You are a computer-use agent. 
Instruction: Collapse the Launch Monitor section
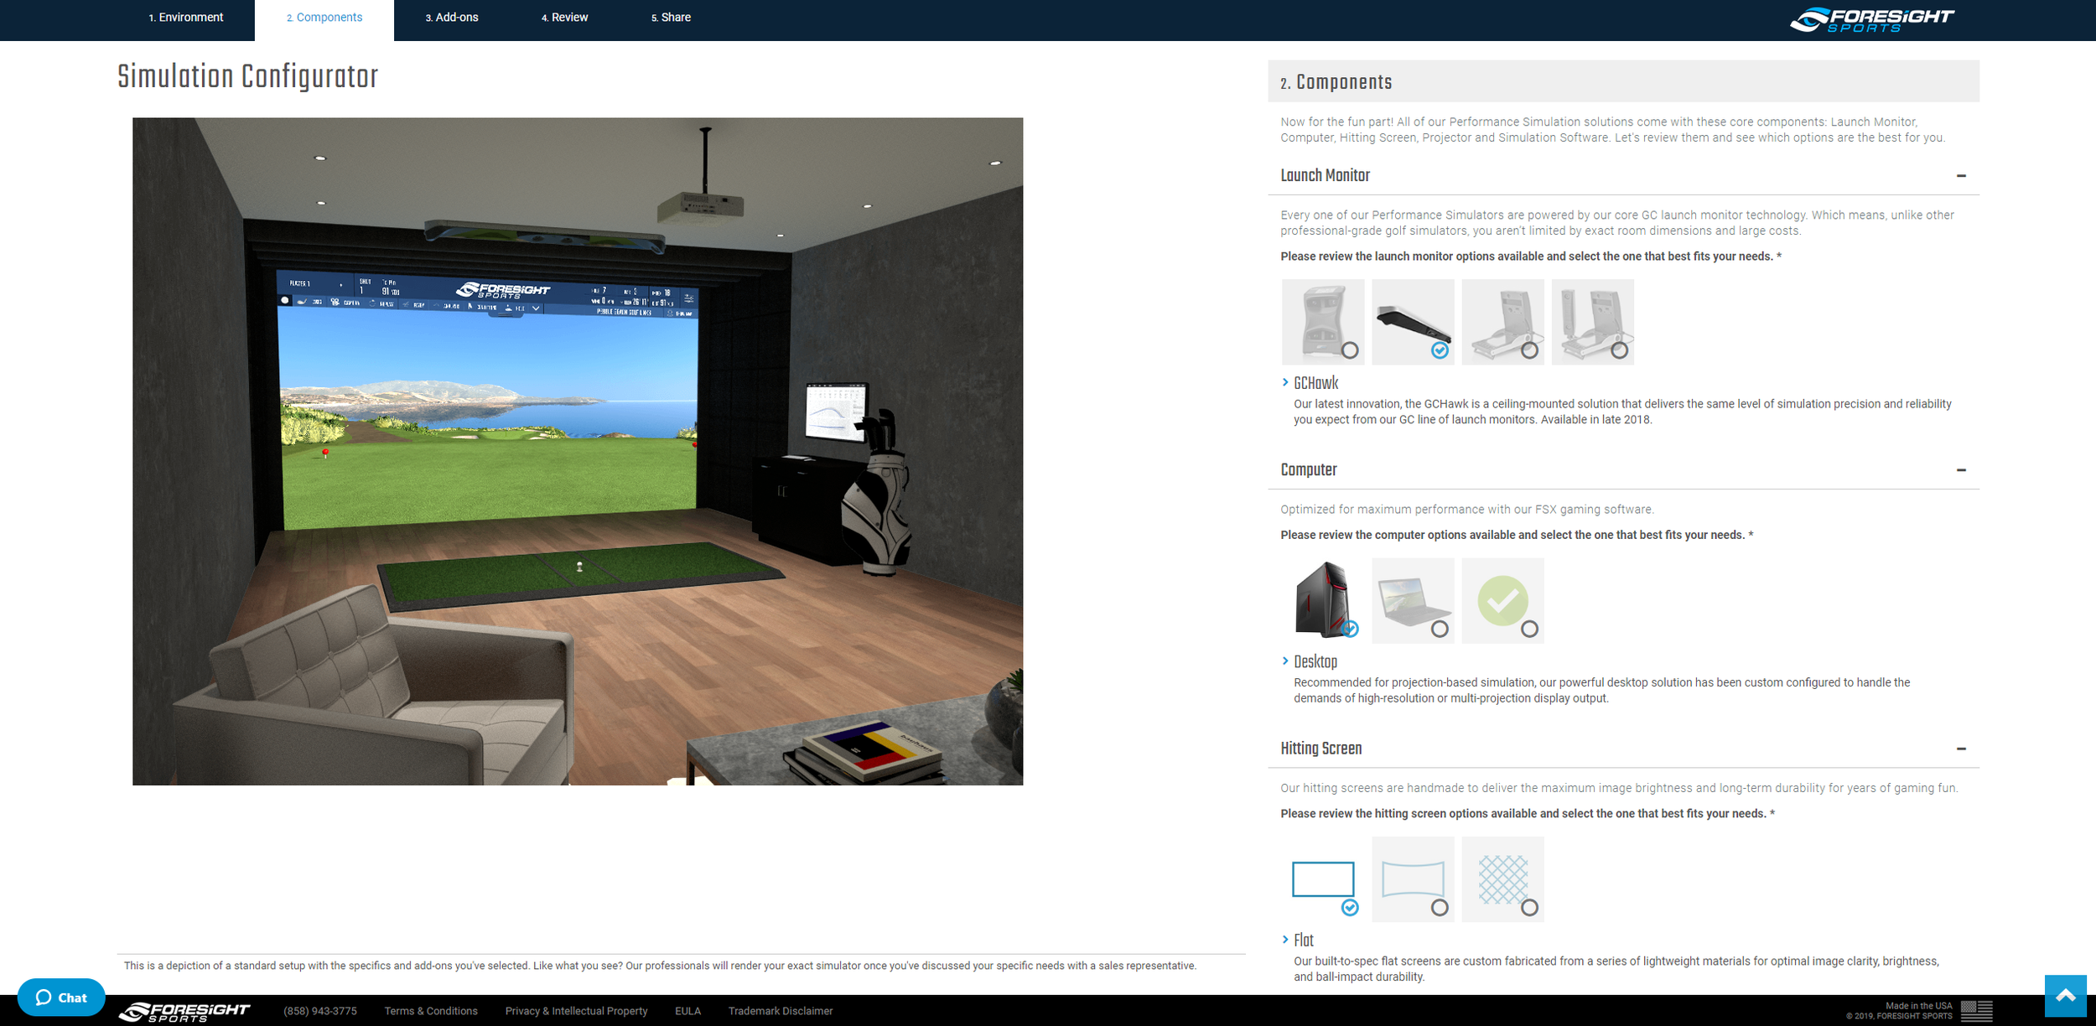tap(1960, 176)
